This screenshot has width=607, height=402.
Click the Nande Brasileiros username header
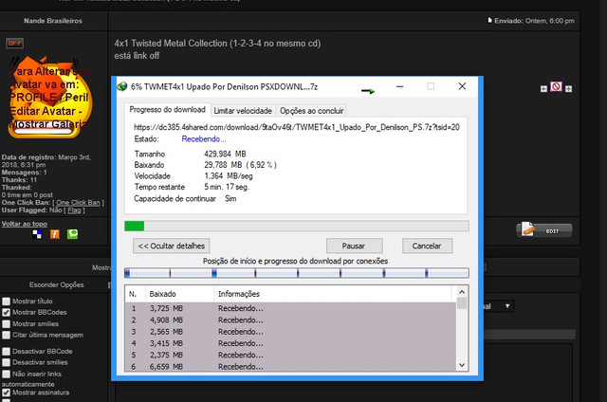click(x=53, y=21)
